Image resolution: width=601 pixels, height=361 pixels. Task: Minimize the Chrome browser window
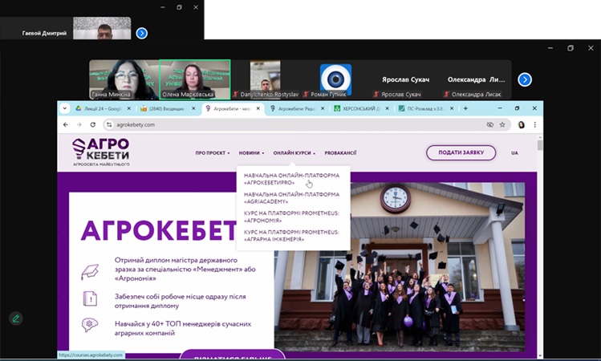click(x=500, y=108)
